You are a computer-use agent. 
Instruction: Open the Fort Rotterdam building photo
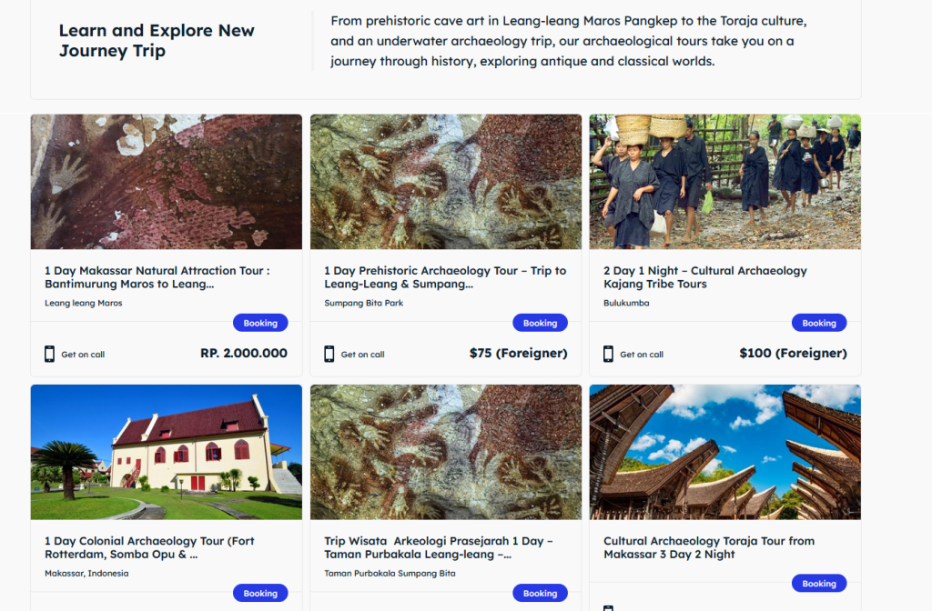(167, 452)
